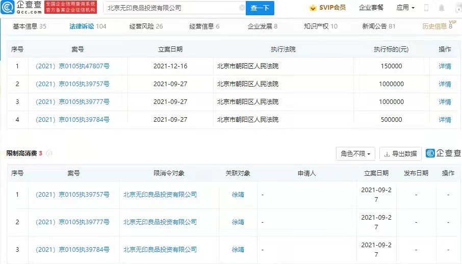Click the 150000 execution amount cell

coord(391,66)
